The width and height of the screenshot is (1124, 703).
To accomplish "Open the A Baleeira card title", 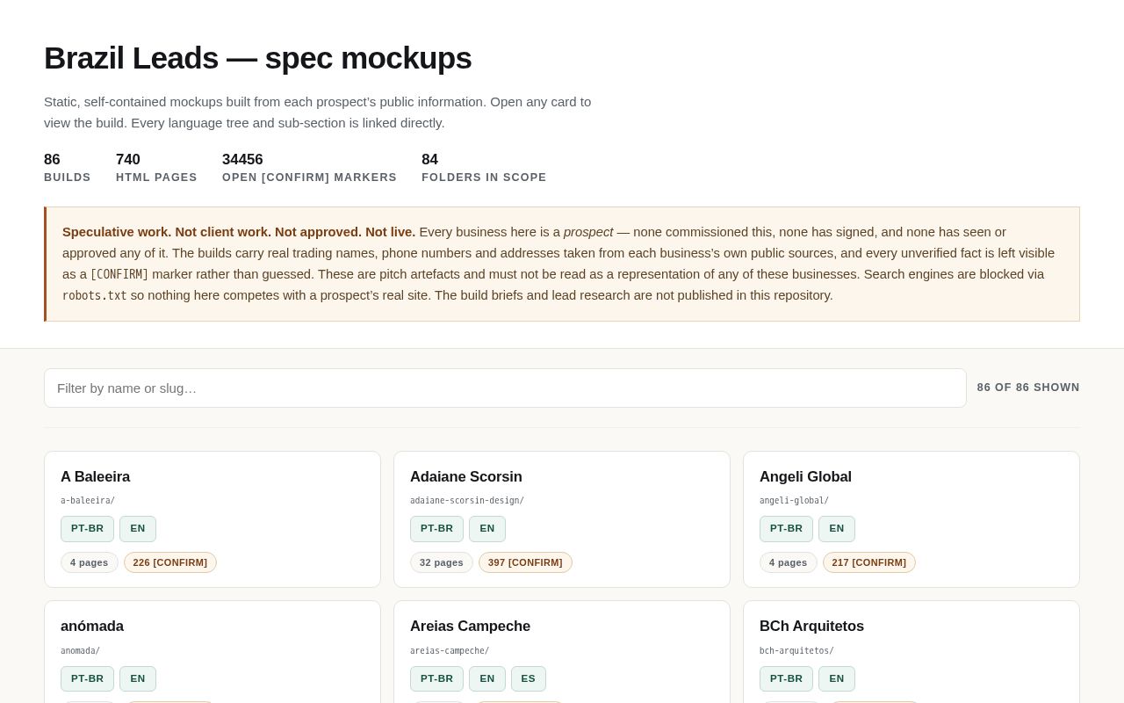I will 95,476.
